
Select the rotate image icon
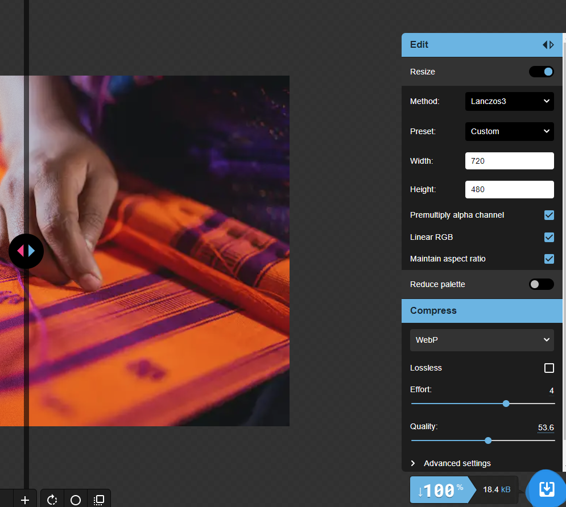(x=52, y=500)
